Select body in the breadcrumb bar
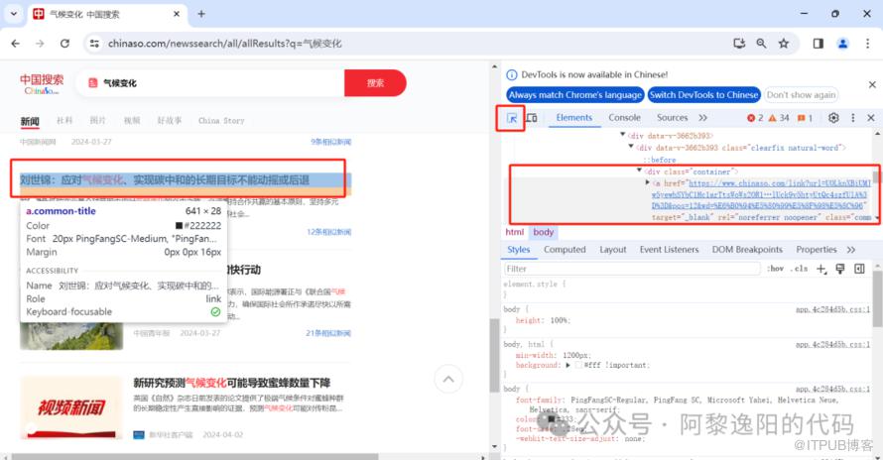This screenshot has height=460, width=883. tap(543, 232)
